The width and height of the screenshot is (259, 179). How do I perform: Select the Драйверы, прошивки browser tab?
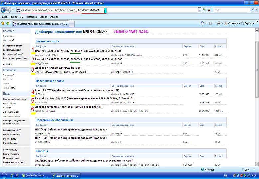[x=41, y=24]
